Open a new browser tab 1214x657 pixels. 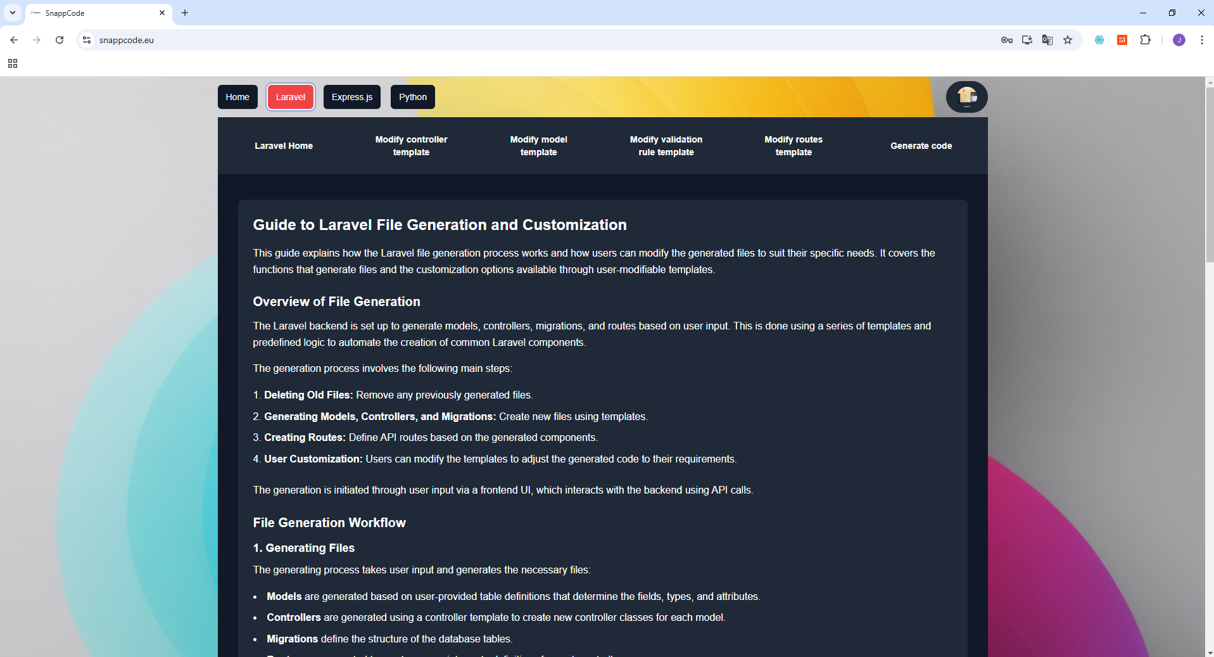click(x=185, y=13)
